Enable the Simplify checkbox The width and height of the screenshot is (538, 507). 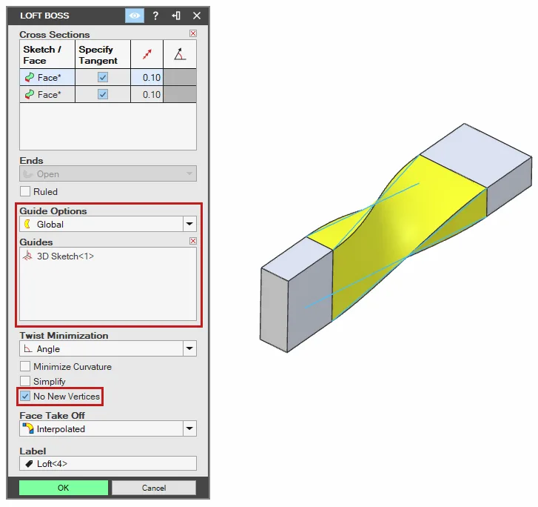click(x=25, y=381)
